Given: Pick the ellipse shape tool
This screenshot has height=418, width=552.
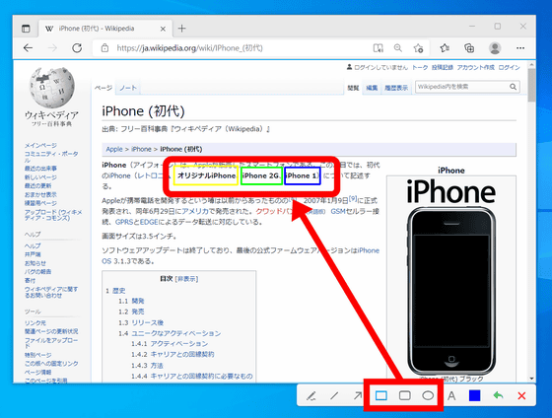Looking at the screenshot, I should pyautogui.click(x=428, y=395).
